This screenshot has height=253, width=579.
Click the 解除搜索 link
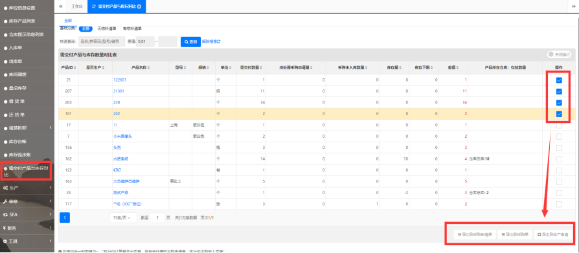211,41
